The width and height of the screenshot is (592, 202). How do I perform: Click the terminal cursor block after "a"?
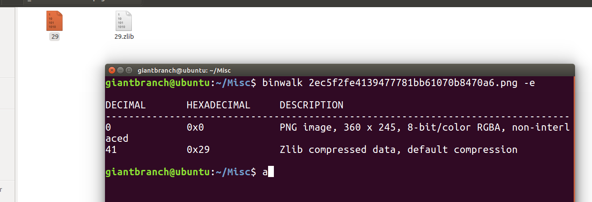(x=270, y=172)
